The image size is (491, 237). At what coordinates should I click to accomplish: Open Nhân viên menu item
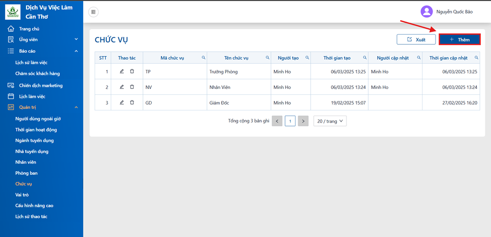(x=26, y=162)
